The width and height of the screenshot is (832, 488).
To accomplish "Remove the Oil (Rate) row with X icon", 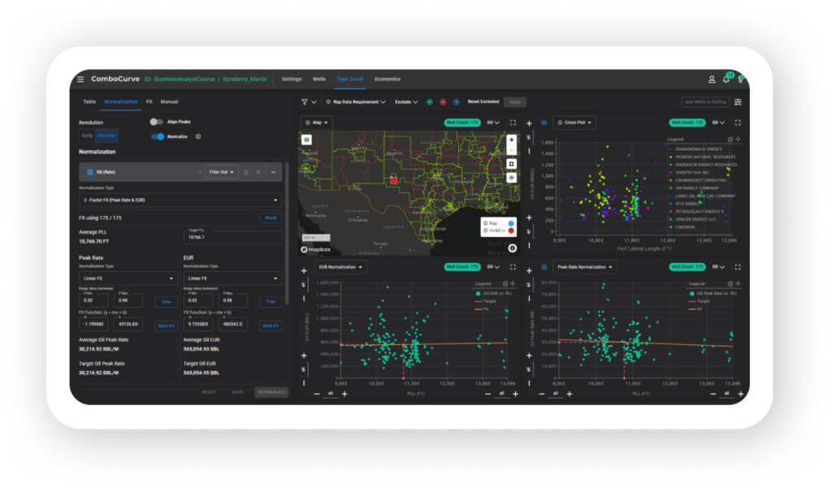I will pyautogui.click(x=258, y=172).
